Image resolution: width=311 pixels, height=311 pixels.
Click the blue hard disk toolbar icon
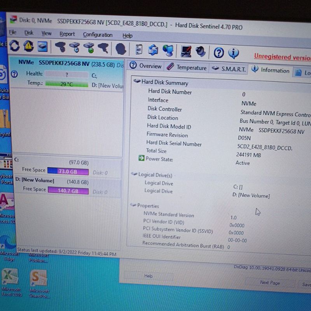tap(42, 47)
